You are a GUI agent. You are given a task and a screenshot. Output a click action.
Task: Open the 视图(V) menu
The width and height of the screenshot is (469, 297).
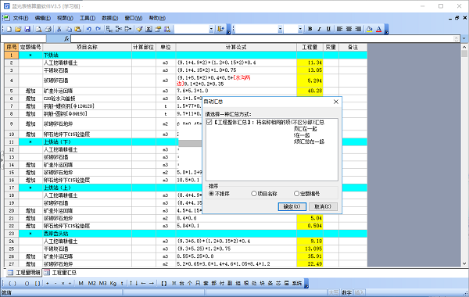tap(65, 18)
